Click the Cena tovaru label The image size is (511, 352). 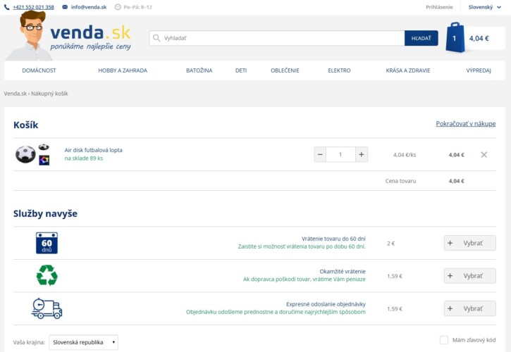[400, 181]
